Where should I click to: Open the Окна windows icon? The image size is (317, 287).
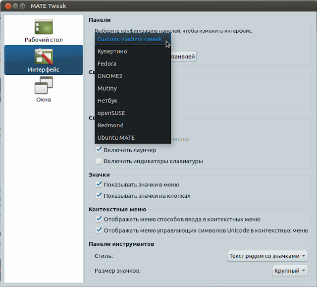pos(44,85)
